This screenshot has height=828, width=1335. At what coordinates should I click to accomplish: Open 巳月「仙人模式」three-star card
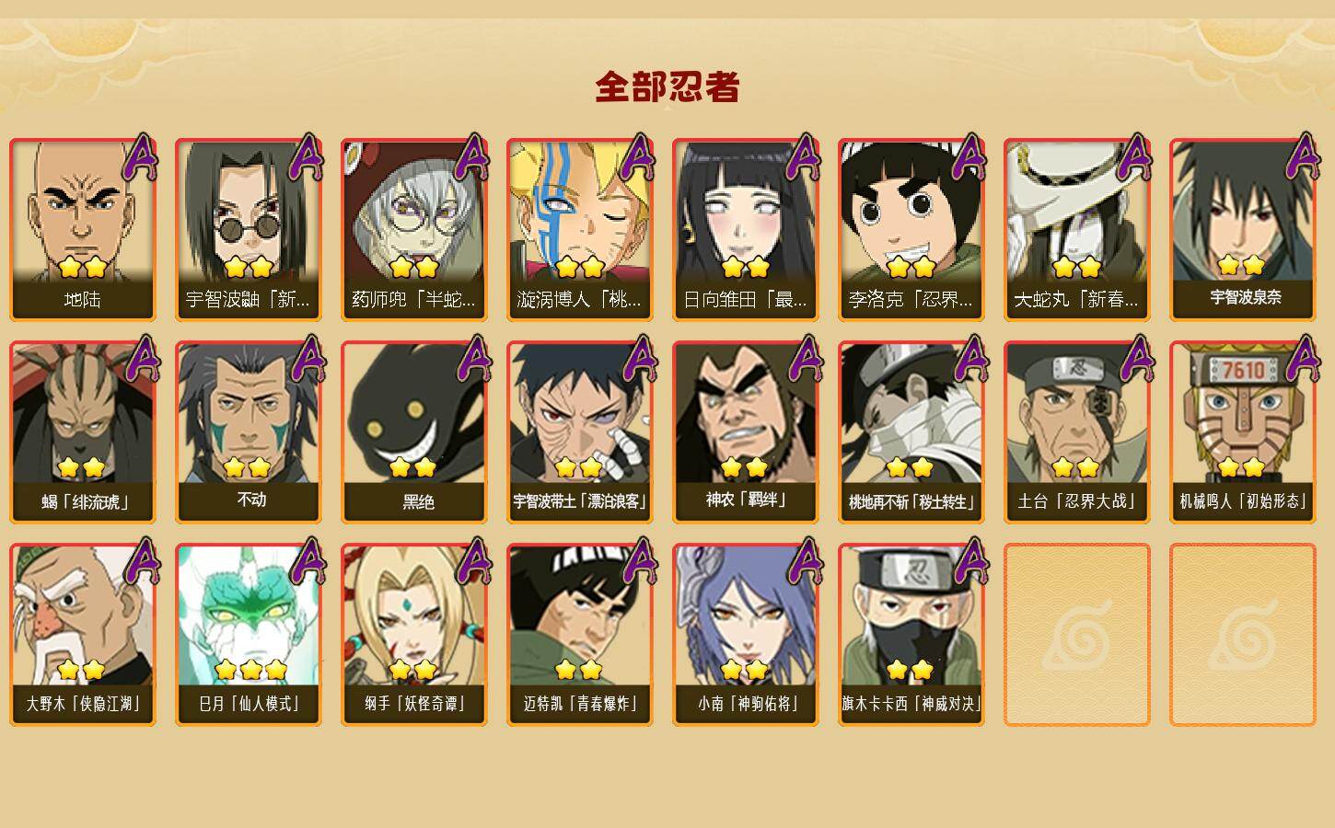(x=249, y=634)
